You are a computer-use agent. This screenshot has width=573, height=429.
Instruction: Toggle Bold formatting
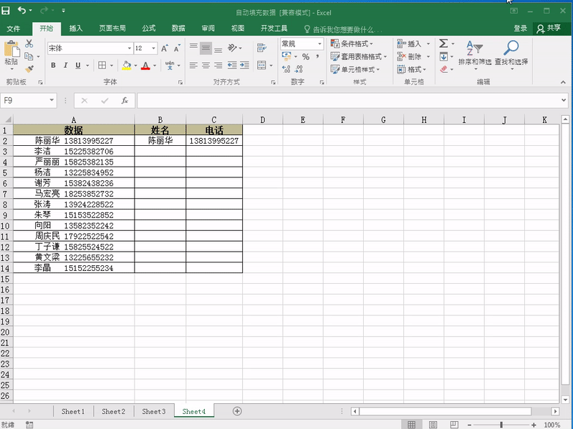53,65
